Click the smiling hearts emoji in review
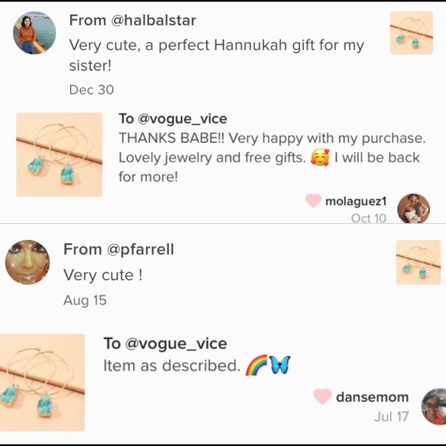This screenshot has height=446, width=446. (x=320, y=158)
